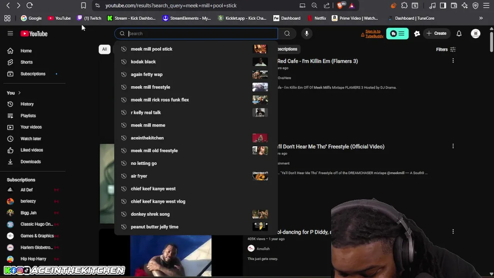
Task: Click into the YouTube search field
Action: pyautogui.click(x=196, y=34)
